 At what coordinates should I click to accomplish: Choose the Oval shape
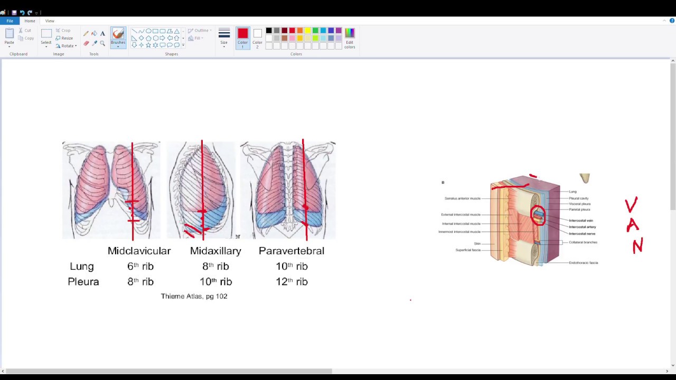coord(148,31)
